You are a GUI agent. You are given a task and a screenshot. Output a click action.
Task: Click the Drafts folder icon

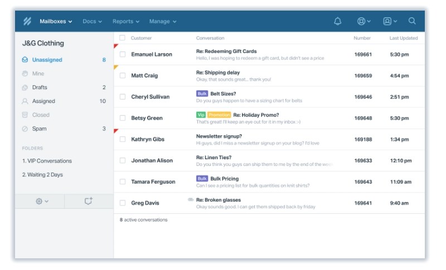[x=25, y=87]
